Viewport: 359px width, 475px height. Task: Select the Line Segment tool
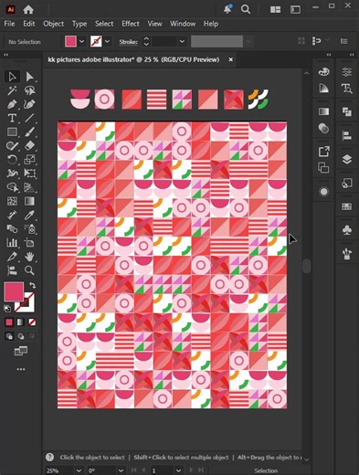[x=29, y=118]
